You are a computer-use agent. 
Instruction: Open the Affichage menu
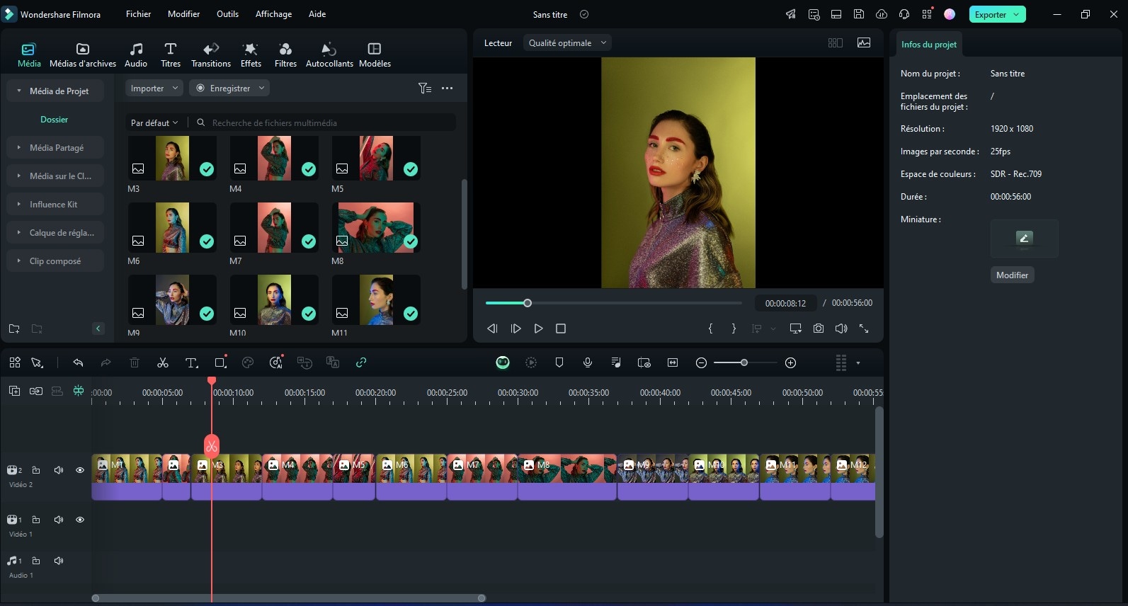tap(273, 14)
